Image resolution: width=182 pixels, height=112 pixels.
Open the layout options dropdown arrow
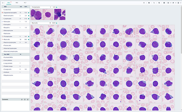[181, 3]
